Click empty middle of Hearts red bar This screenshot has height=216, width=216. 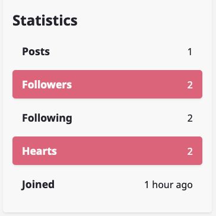[120, 151]
